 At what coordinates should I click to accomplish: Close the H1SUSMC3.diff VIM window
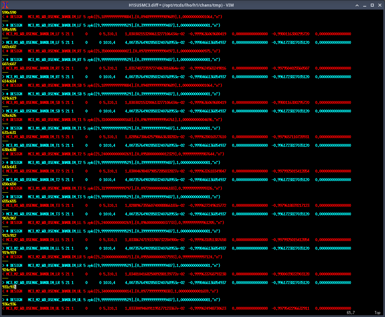(379, 5)
